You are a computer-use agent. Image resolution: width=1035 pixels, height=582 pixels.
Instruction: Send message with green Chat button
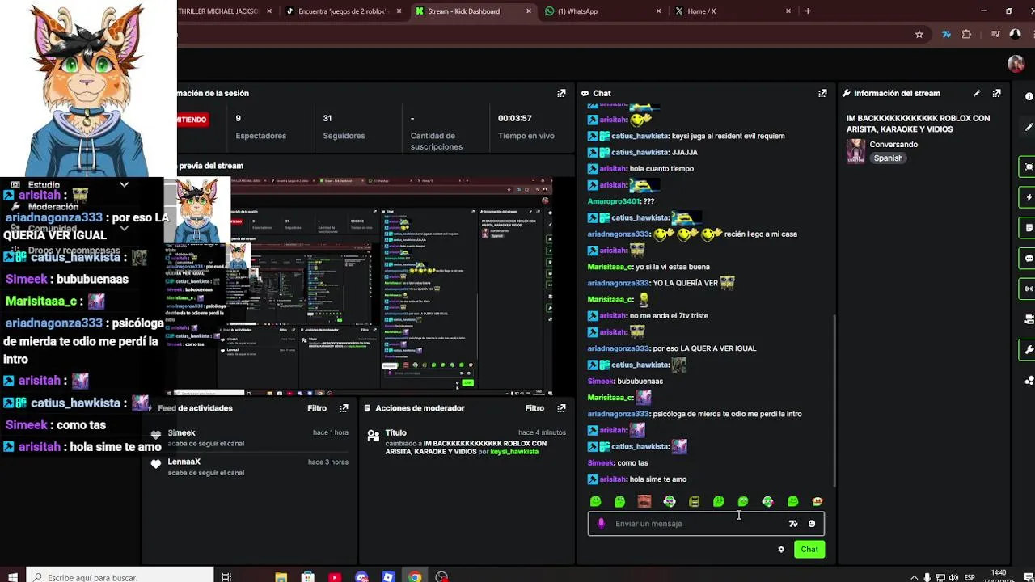coord(809,550)
